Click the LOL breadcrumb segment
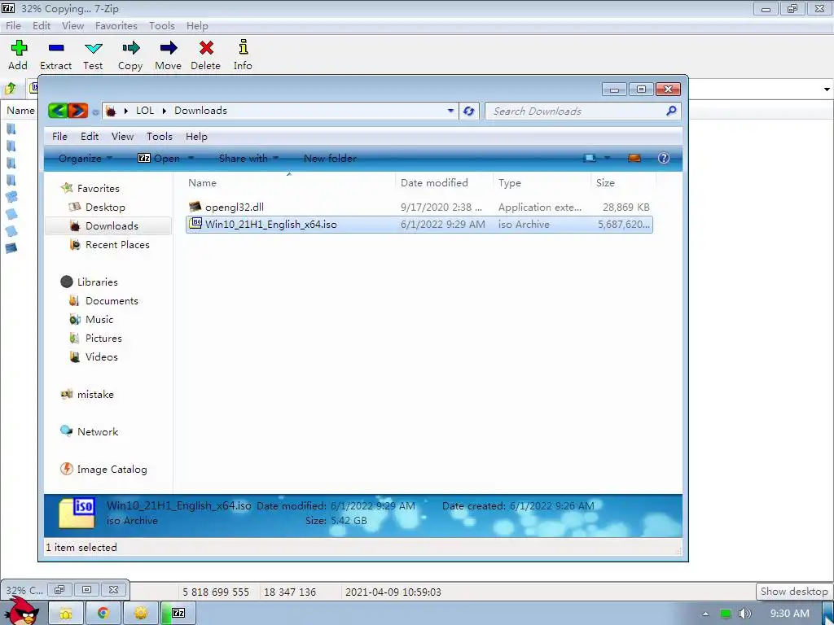This screenshot has width=834, height=625. point(145,111)
